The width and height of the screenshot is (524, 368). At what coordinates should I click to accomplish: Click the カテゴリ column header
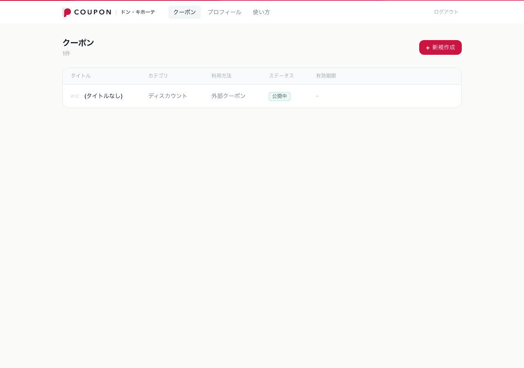158,76
